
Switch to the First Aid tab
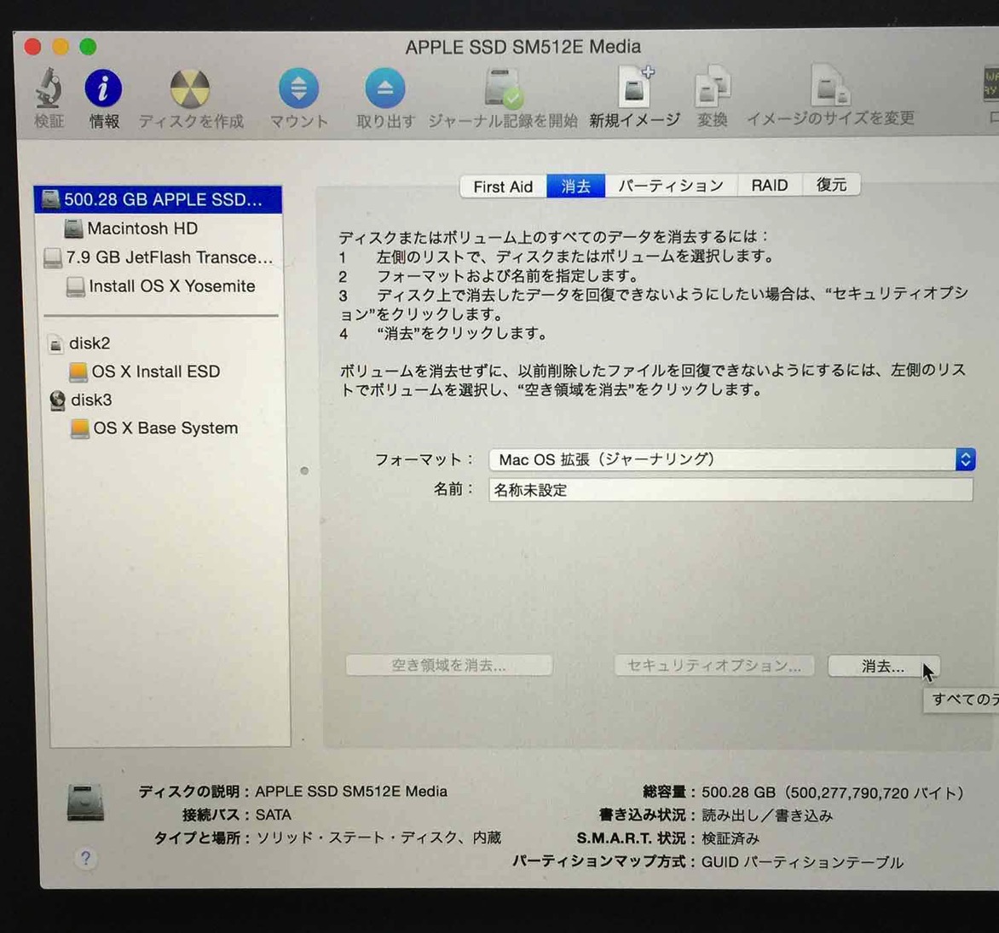click(503, 187)
